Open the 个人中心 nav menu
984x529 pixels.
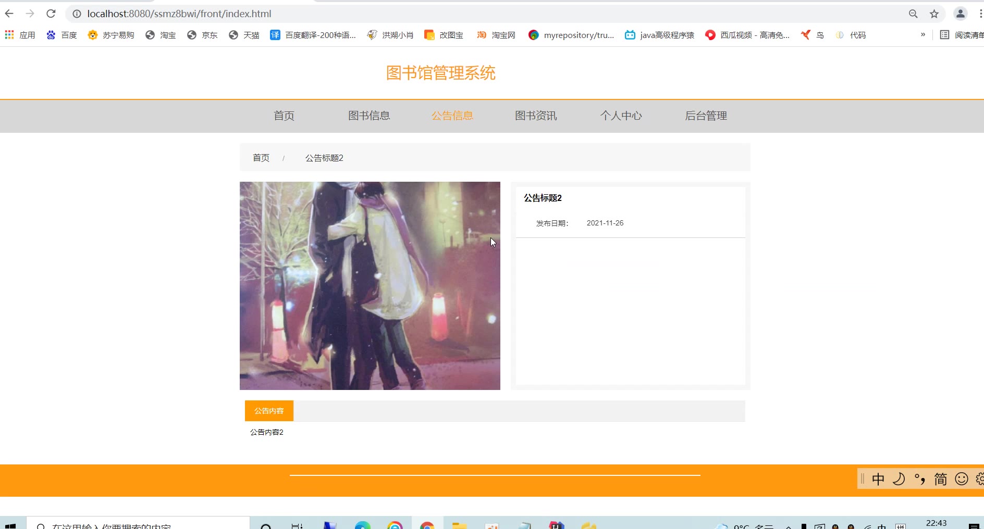click(x=621, y=116)
